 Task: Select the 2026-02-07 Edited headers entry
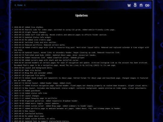(x=81, y=64)
